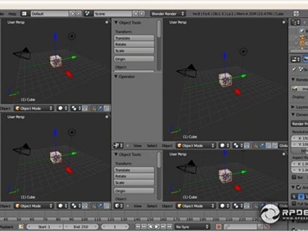Open Object Mode dropdown in large right viewport
Image resolution: width=308 pixels, height=231 pixels.
[x=196, y=146]
